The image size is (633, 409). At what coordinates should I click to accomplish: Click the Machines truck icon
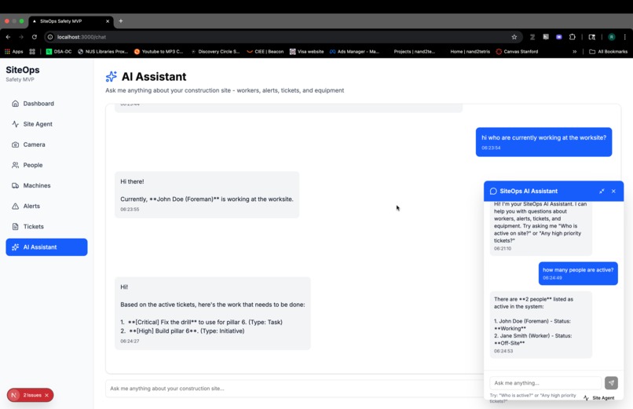coord(16,186)
